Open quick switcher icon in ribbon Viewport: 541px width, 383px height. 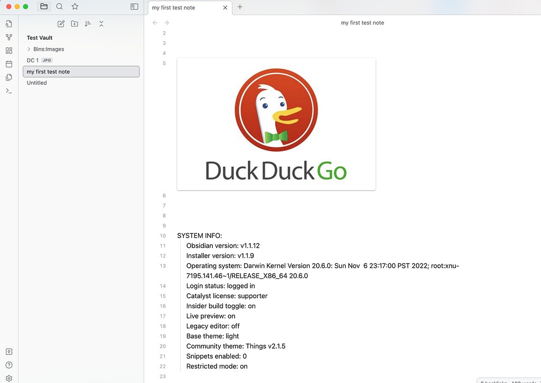click(x=9, y=24)
